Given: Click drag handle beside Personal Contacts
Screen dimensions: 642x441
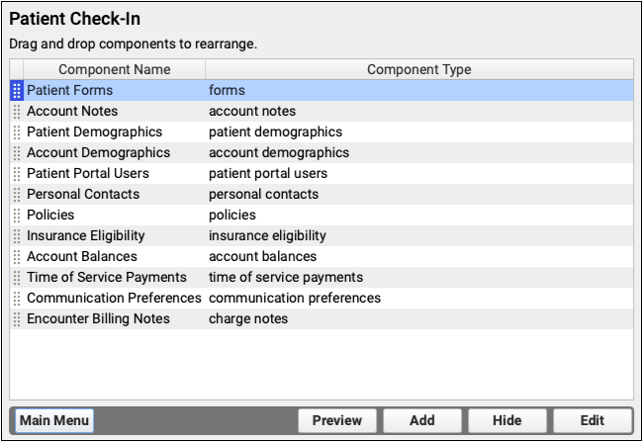Looking at the screenshot, I should (x=17, y=194).
